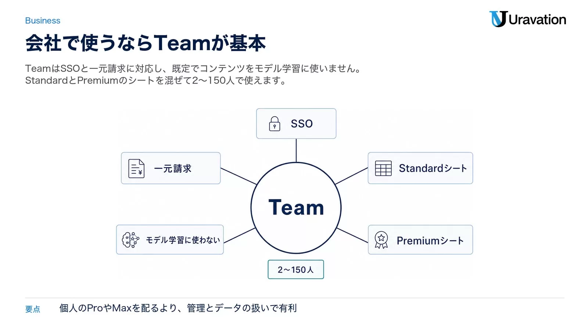588x330 pixels.
Task: Click the 要点 label
Action: [33, 309]
